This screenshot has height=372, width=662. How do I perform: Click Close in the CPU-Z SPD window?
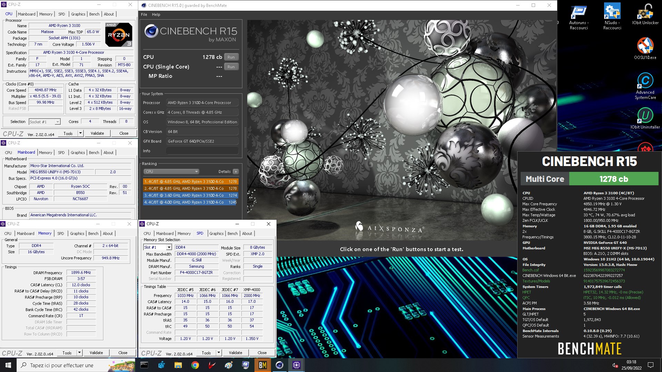click(262, 353)
